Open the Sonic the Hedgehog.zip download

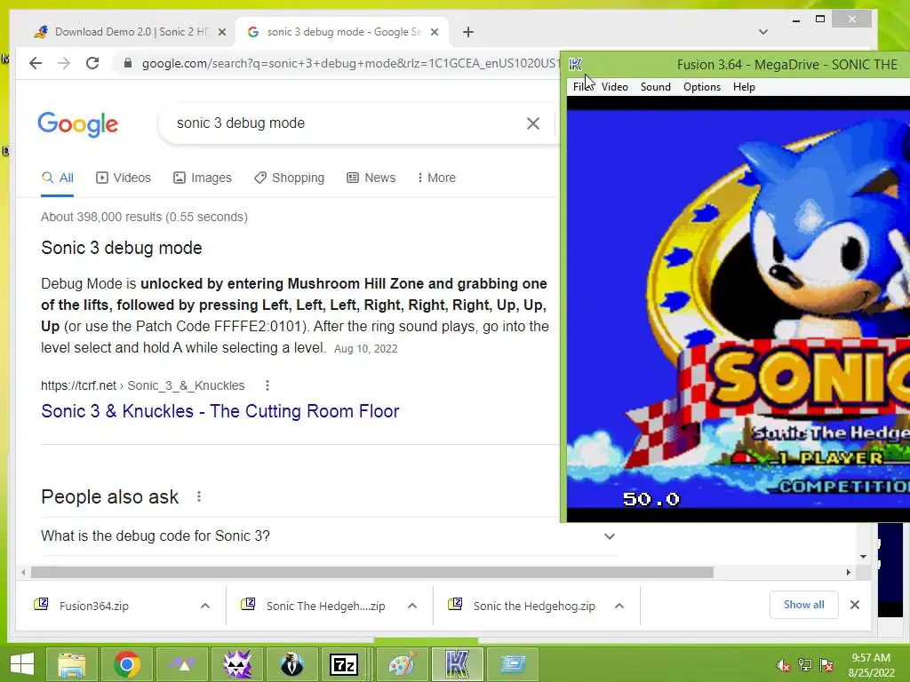[x=534, y=606]
